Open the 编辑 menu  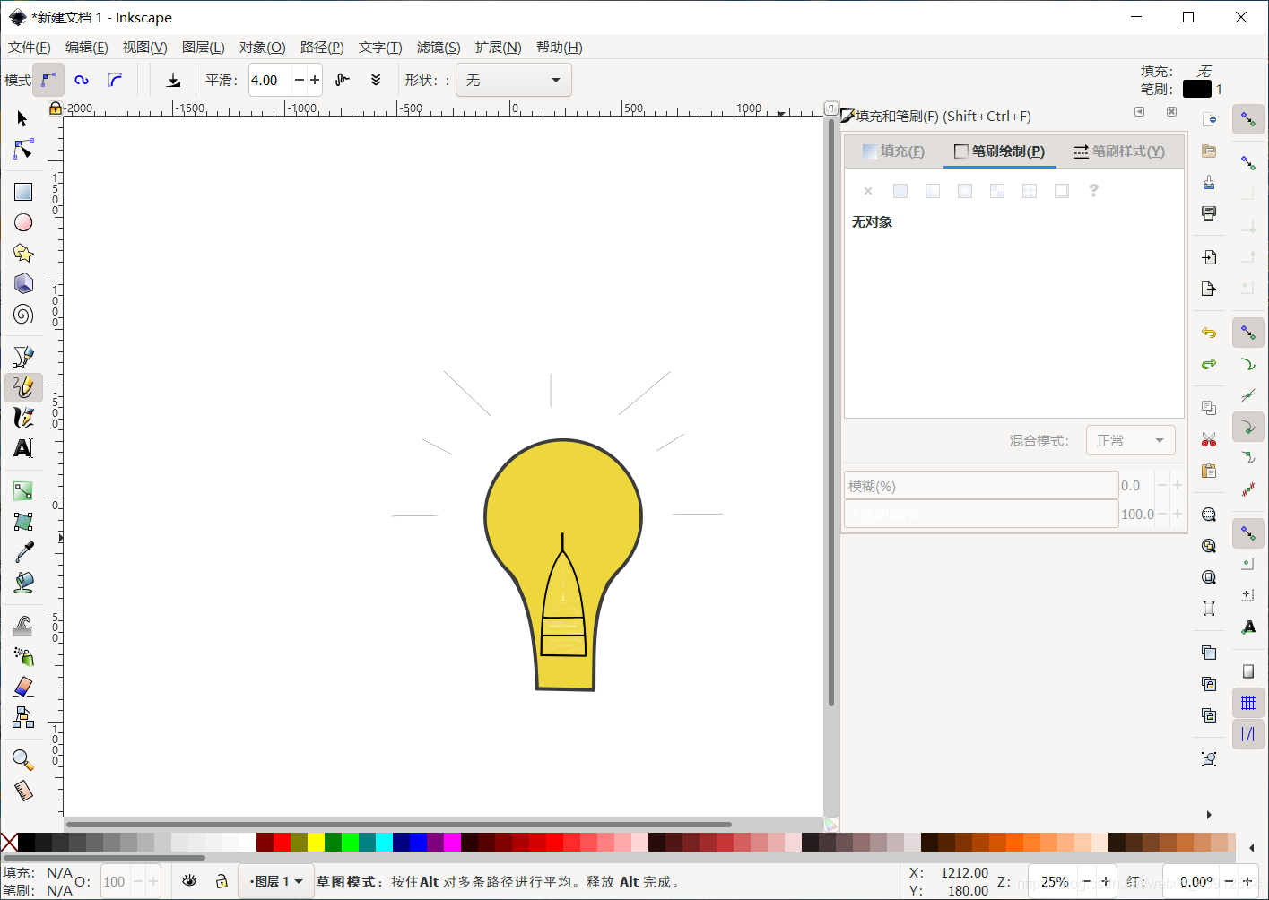tap(87, 48)
